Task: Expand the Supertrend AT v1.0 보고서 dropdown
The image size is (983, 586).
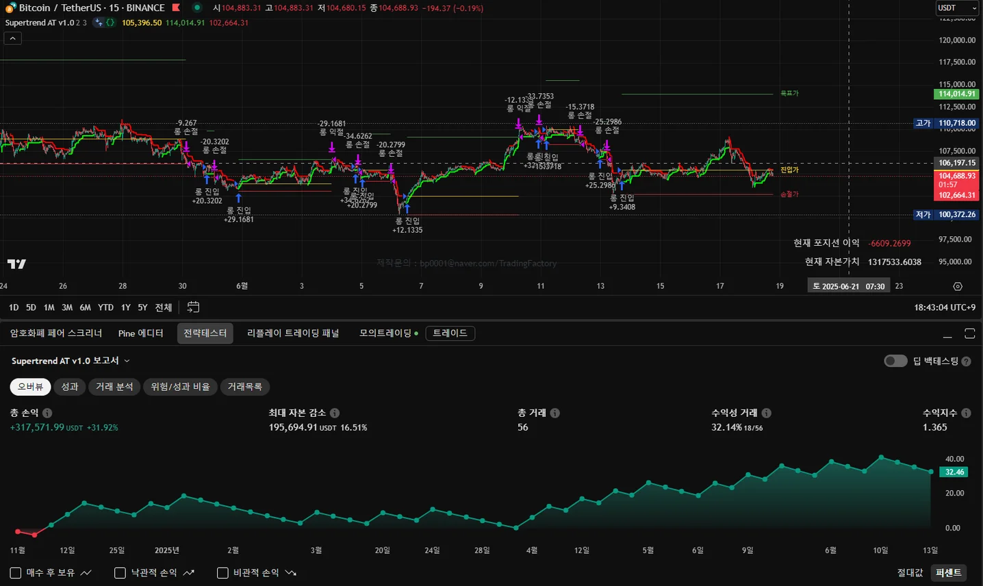Action: [127, 361]
